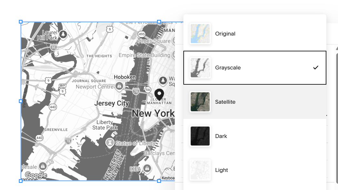The image size is (338, 190).
Task: Click the Interstate 95 shield icon
Action: tap(54, 48)
